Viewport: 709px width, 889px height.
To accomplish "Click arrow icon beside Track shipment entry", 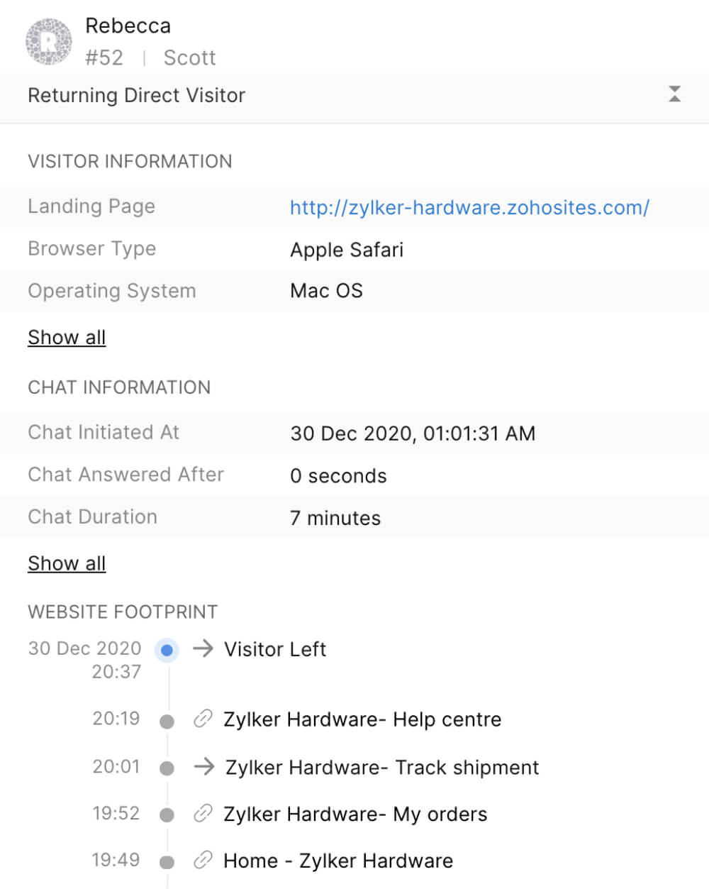I will pyautogui.click(x=204, y=766).
